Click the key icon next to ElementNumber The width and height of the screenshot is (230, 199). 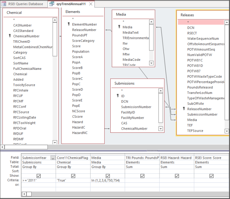click(x=68, y=24)
